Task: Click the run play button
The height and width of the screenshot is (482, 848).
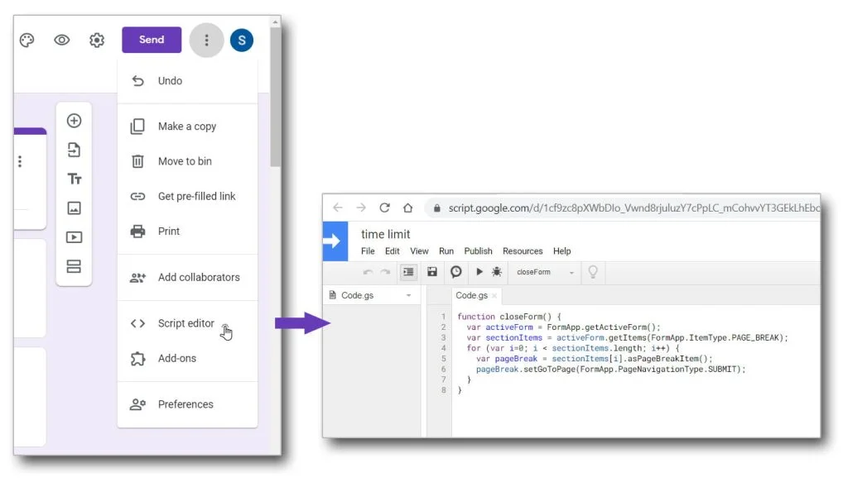Action: click(x=479, y=271)
